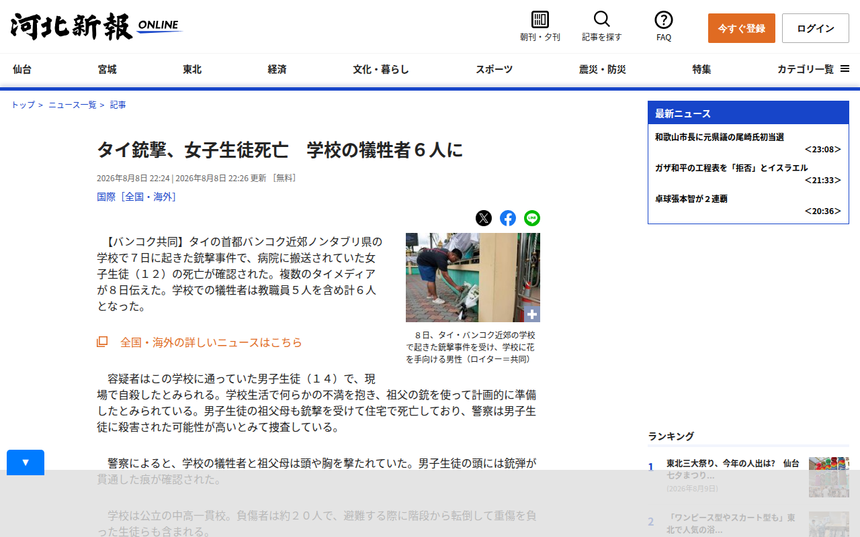860x537 pixels.
Task: Open the スポーツ navigation menu item
Action: pyautogui.click(x=494, y=69)
